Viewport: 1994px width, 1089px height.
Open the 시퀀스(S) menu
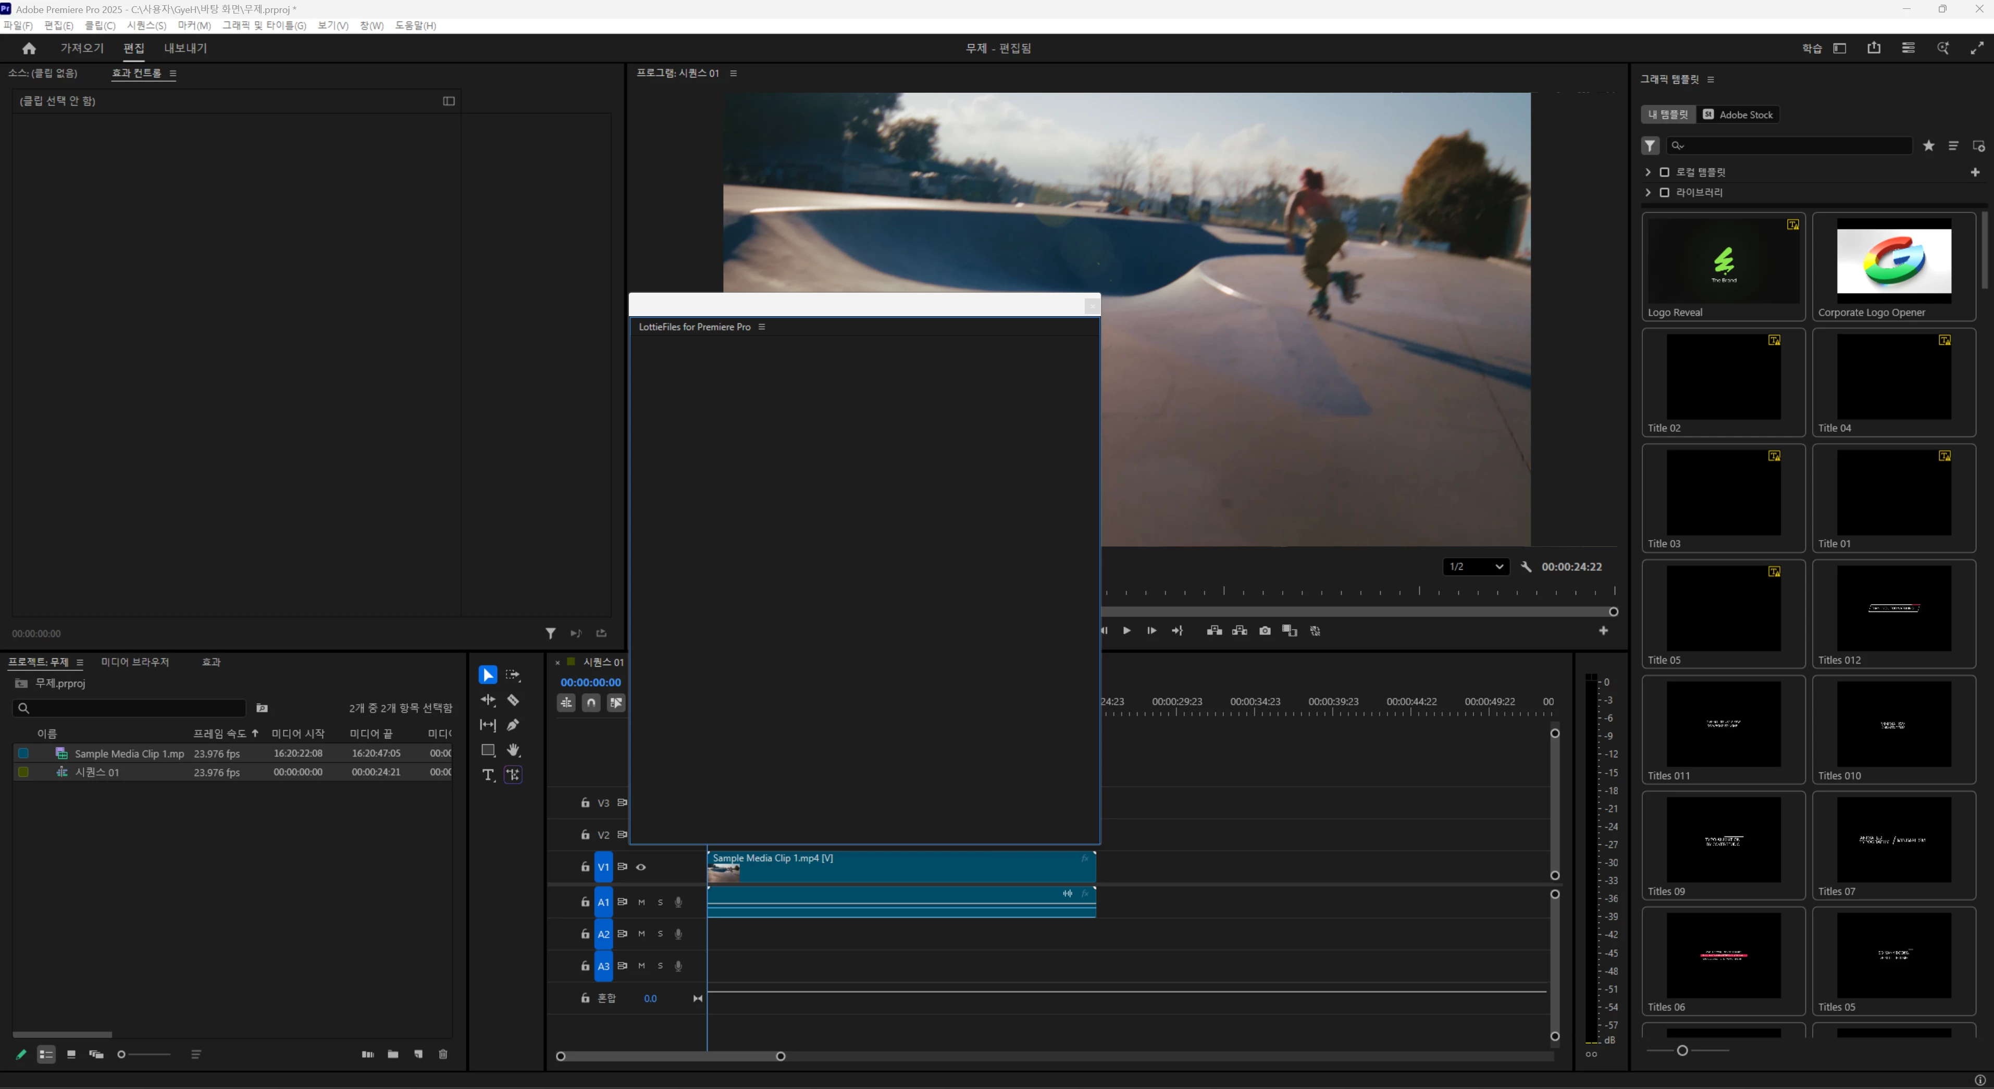pos(146,26)
